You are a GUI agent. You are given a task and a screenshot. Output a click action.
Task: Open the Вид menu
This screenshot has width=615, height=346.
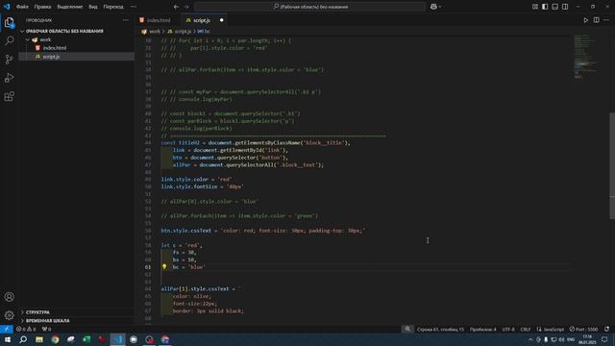tap(93, 7)
